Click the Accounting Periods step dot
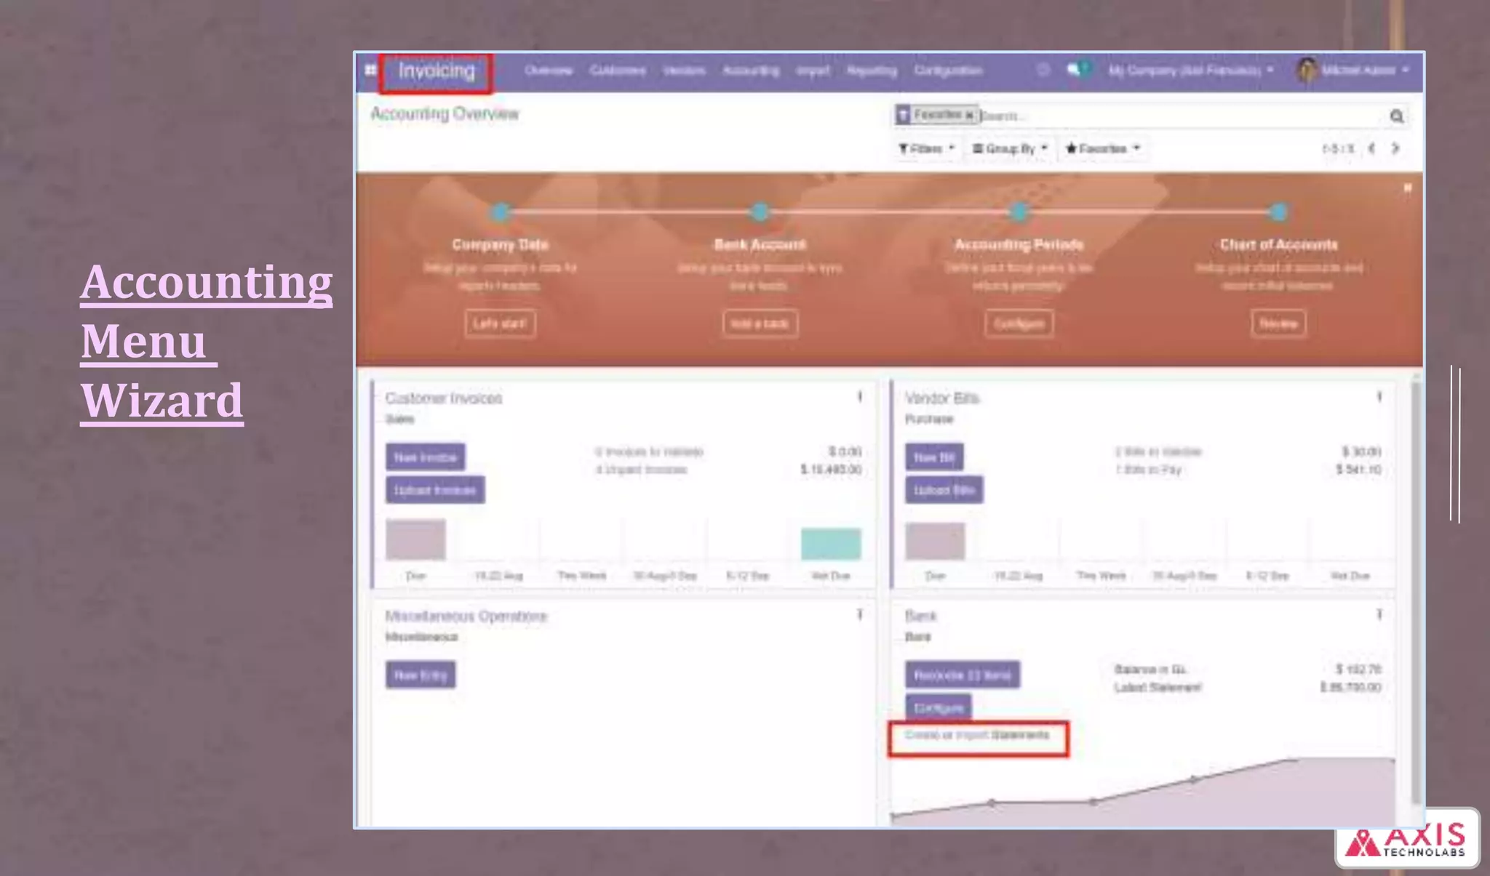This screenshot has height=876, width=1490. coord(1019,212)
